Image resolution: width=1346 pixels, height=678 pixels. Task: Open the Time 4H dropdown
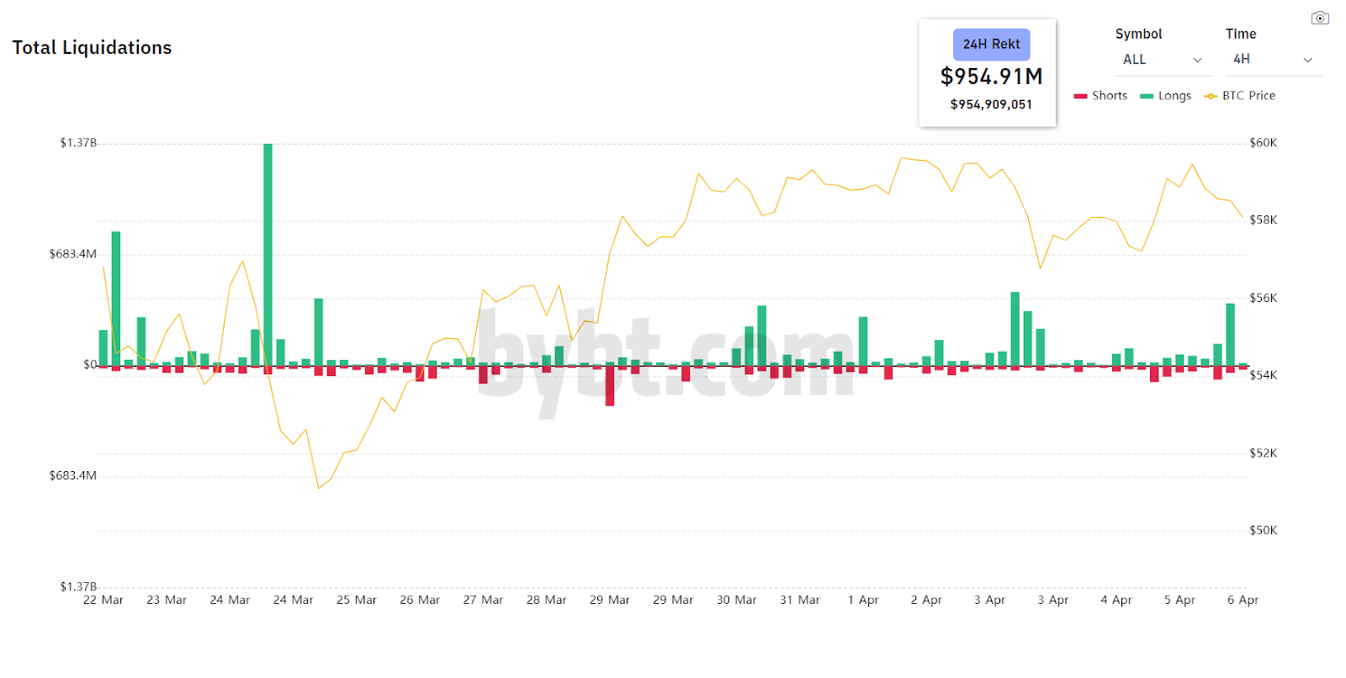click(x=1273, y=60)
